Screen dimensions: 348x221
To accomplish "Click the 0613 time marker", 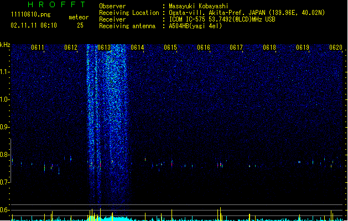I will tap(104, 48).
